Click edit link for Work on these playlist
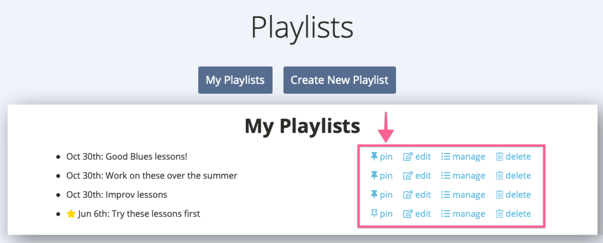 pos(417,175)
